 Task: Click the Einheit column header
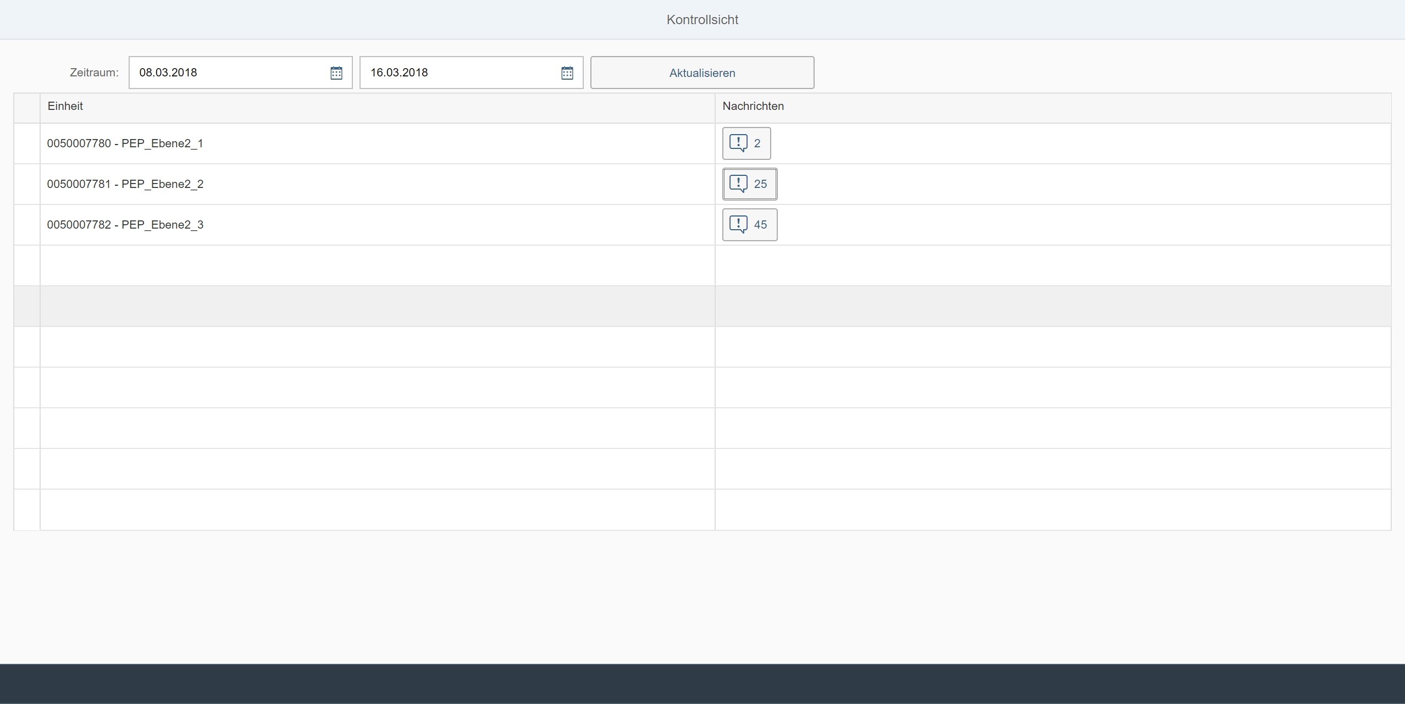coord(65,106)
